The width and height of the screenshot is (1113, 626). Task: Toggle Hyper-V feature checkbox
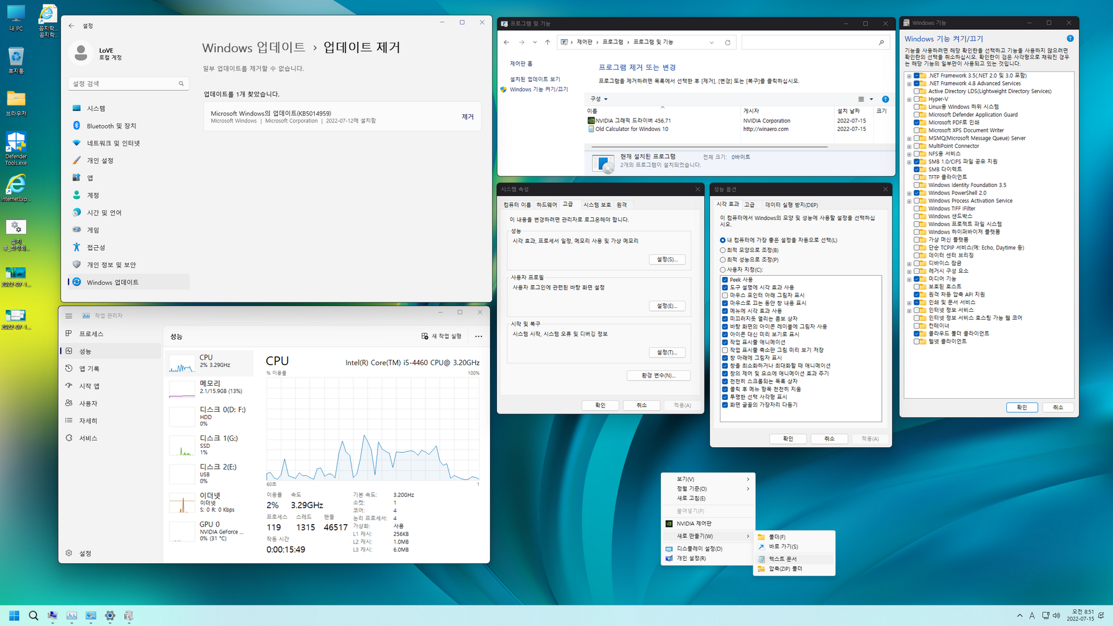coord(916,99)
